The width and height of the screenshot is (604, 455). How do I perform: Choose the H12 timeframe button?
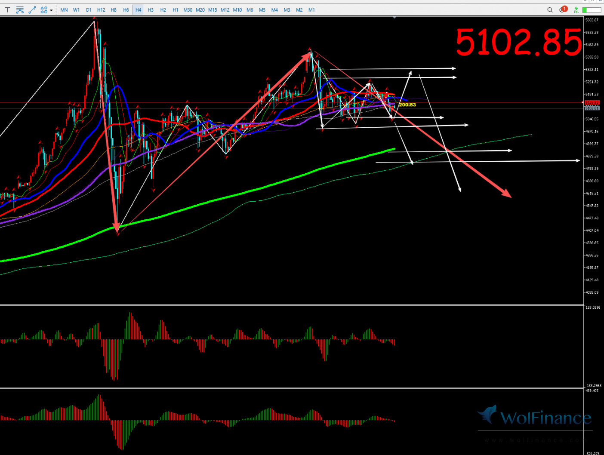click(101, 10)
